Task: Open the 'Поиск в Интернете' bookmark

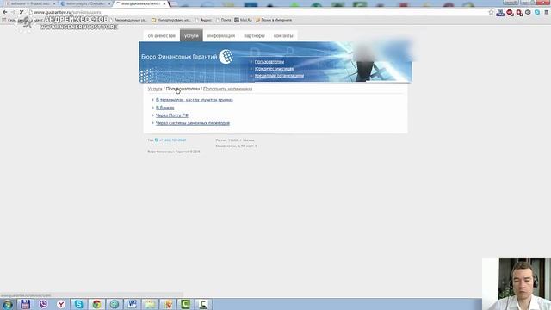Action: (x=274, y=20)
